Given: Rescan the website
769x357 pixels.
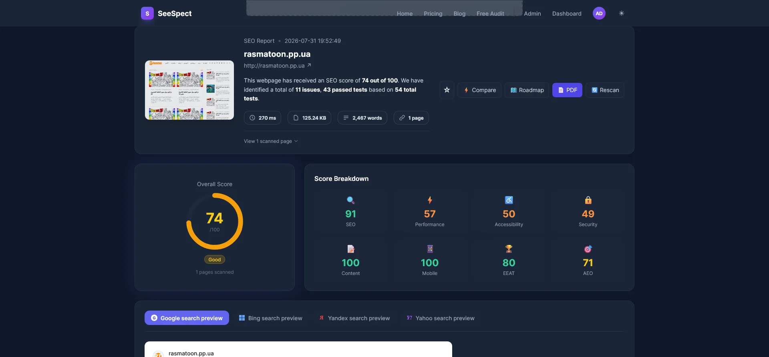Looking at the screenshot, I should [x=605, y=90].
